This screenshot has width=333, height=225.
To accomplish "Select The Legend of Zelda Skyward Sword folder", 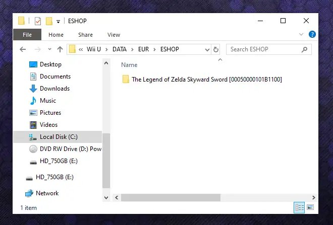I will tap(207, 80).
